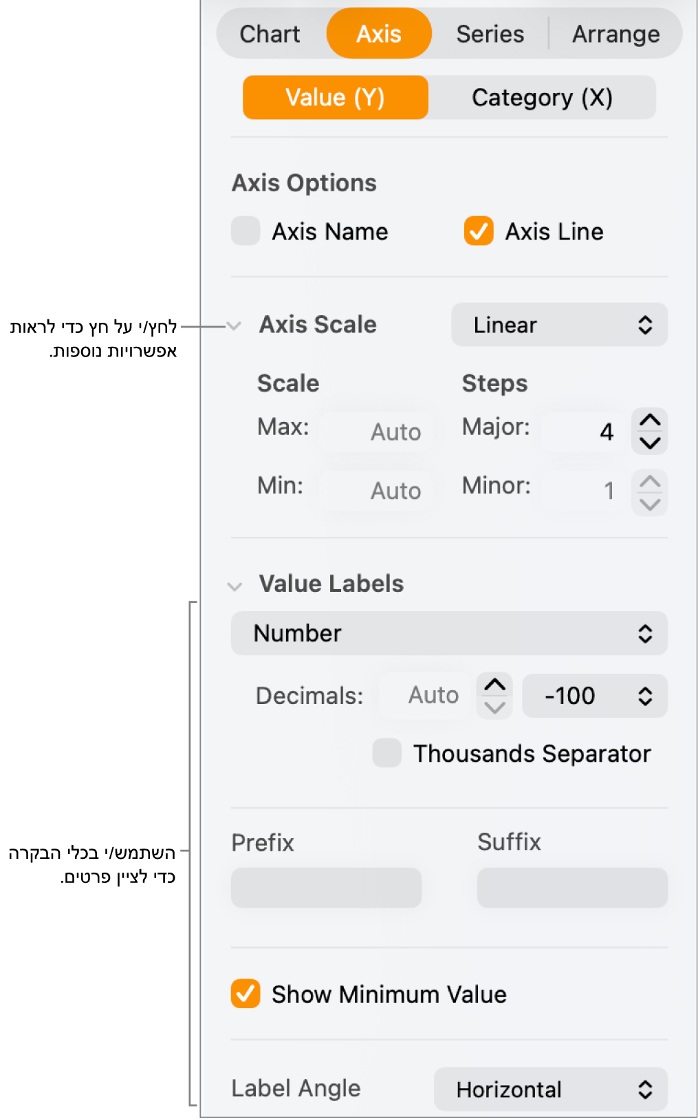Decrease Decimals with down arrow
Screen dimensions: 698x1119
[x=494, y=707]
